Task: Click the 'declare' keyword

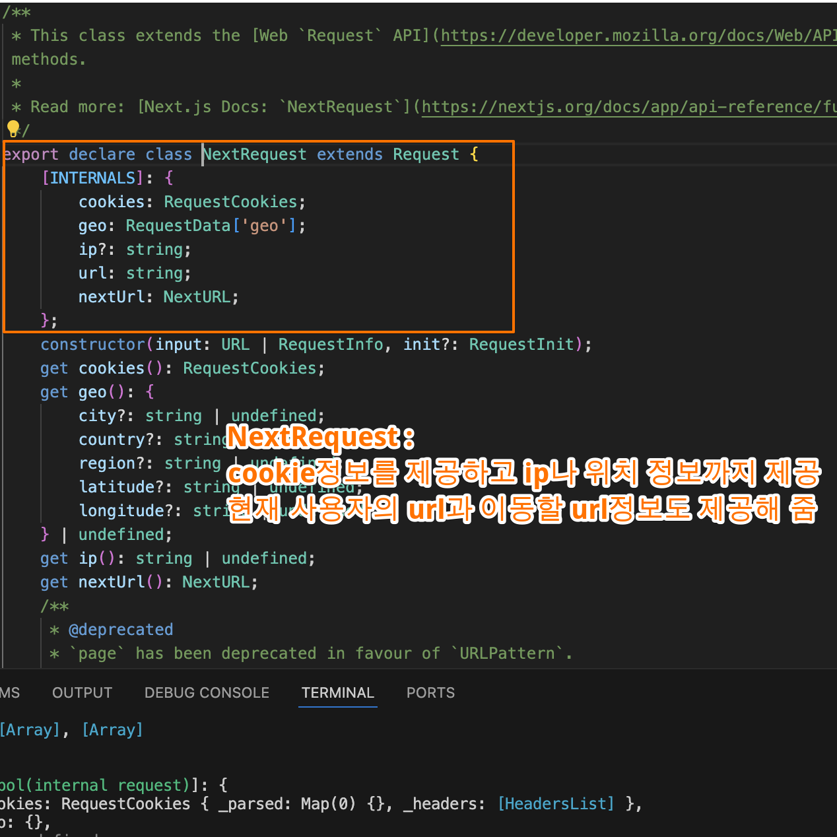Action: click(x=102, y=154)
